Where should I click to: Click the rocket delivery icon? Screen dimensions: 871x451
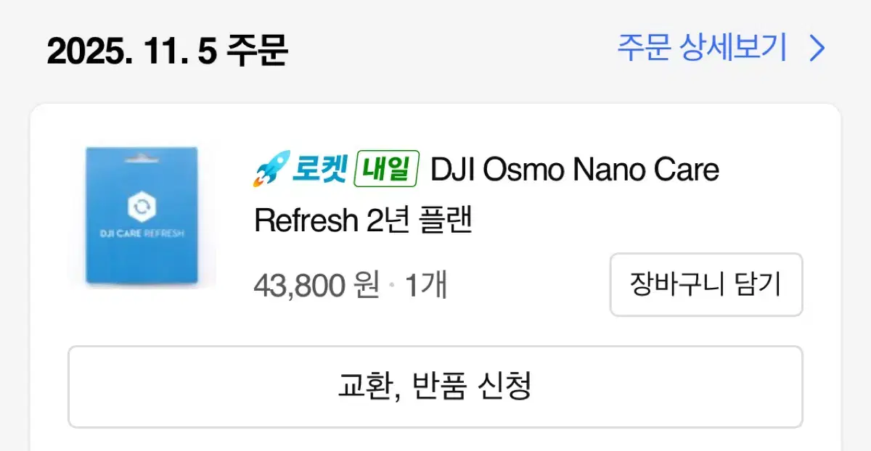269,169
